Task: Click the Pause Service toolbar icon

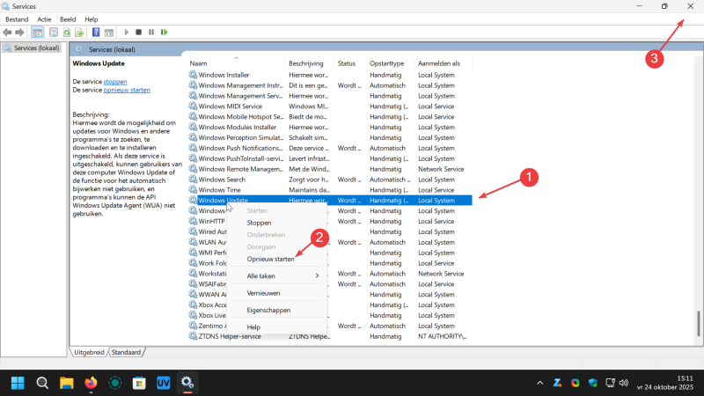Action: tap(151, 33)
